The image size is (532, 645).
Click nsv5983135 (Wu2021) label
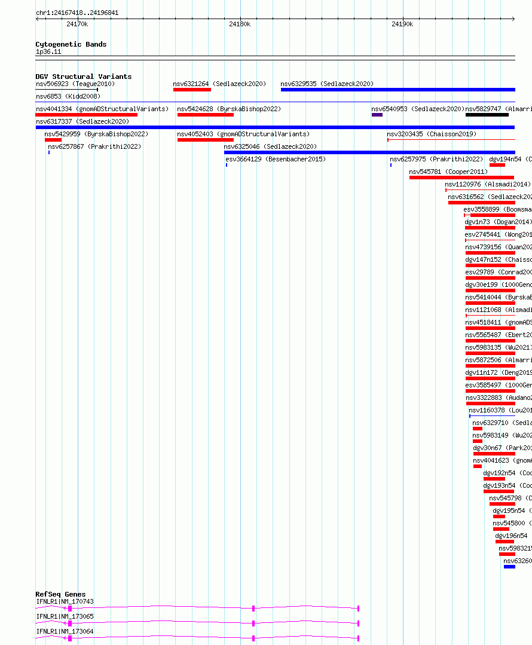coord(499,347)
